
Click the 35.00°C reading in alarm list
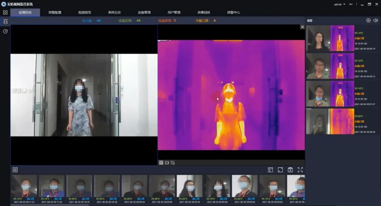click(x=359, y=116)
